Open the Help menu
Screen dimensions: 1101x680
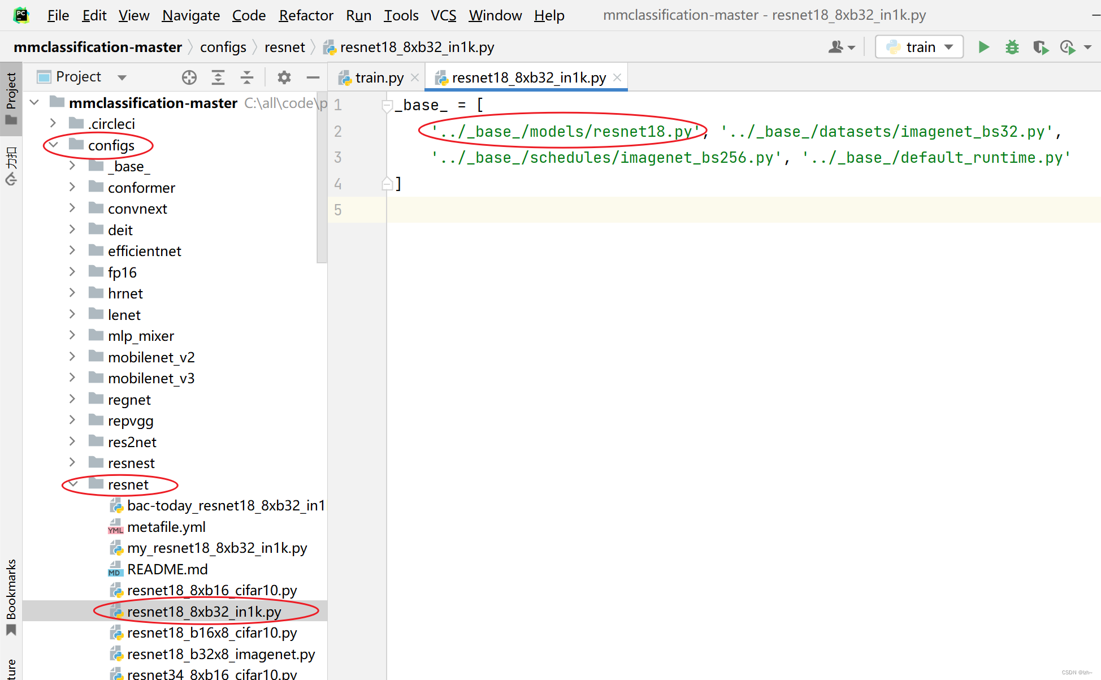coord(549,15)
